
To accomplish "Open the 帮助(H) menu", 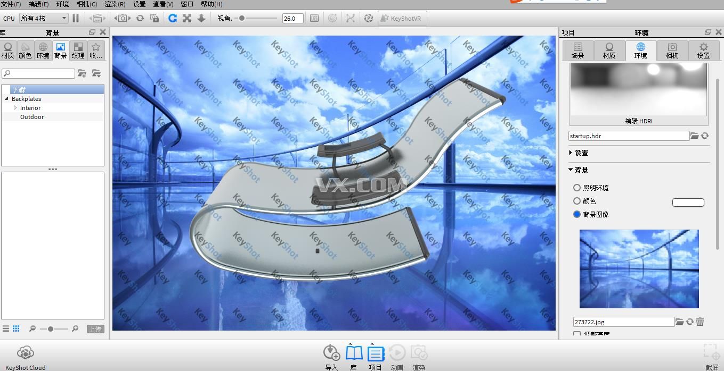I will (x=211, y=4).
